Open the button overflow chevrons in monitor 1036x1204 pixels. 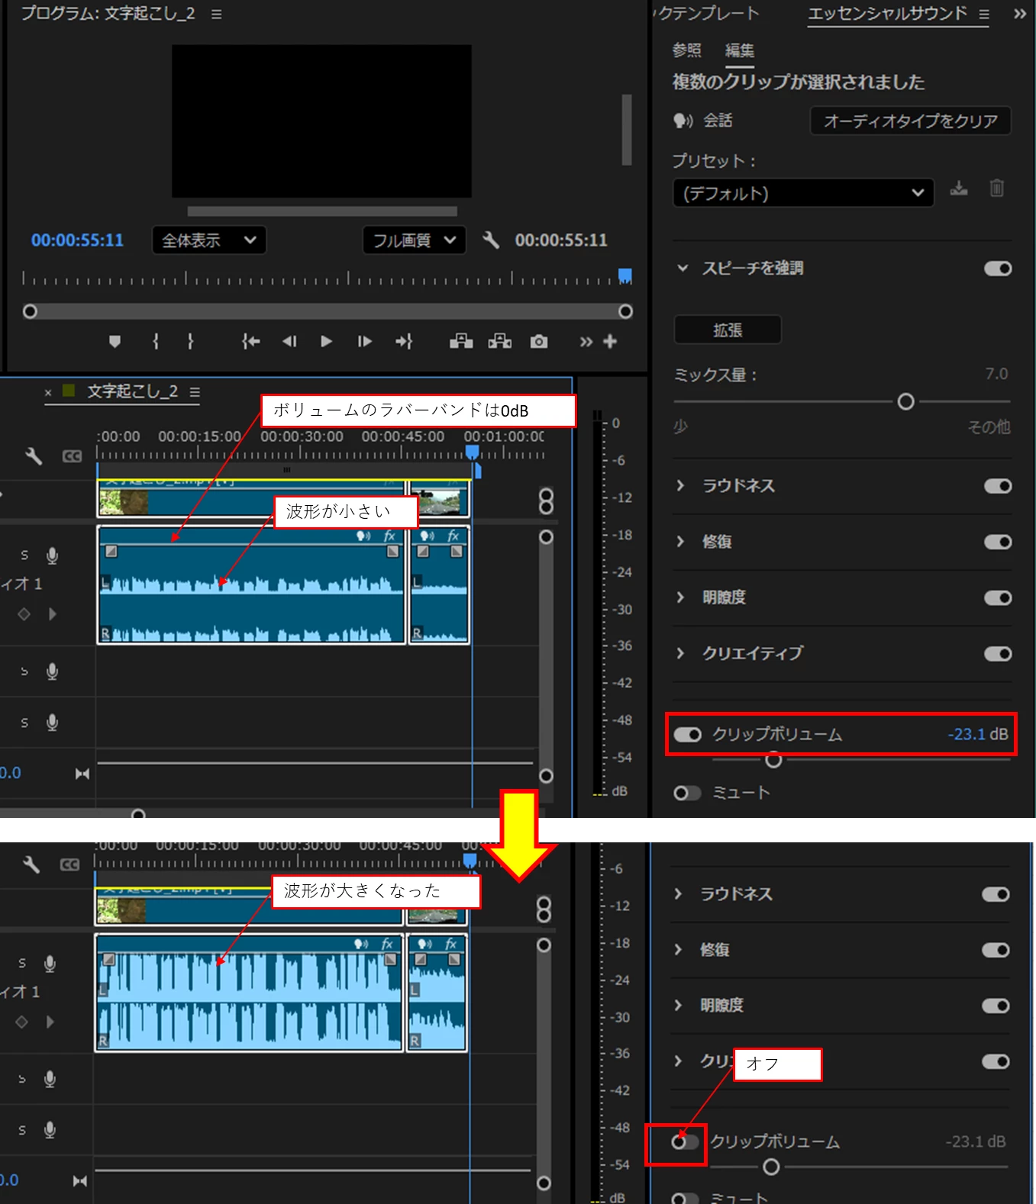click(586, 342)
